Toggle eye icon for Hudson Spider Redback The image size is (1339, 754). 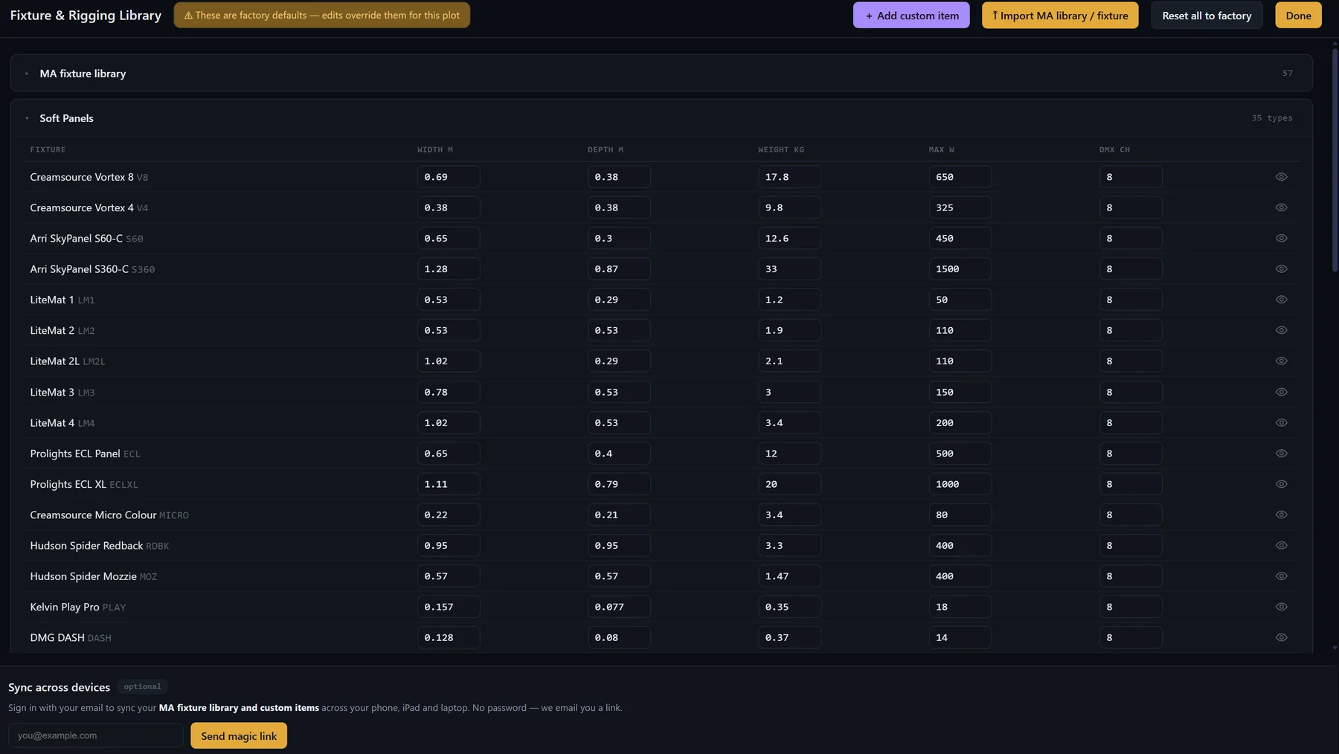(x=1281, y=545)
